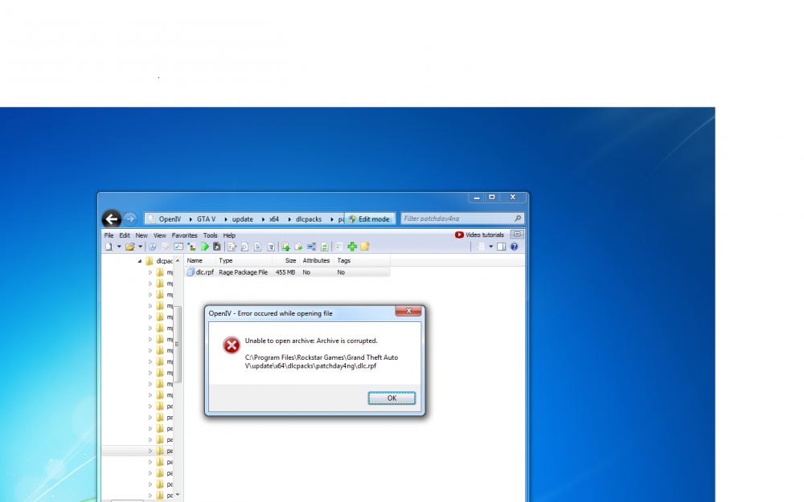
Task: Click the new file toolbar icon
Action: click(x=109, y=247)
